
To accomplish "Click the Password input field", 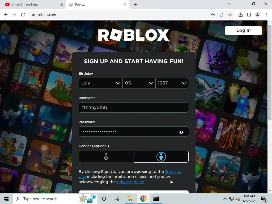I will click(134, 131).
